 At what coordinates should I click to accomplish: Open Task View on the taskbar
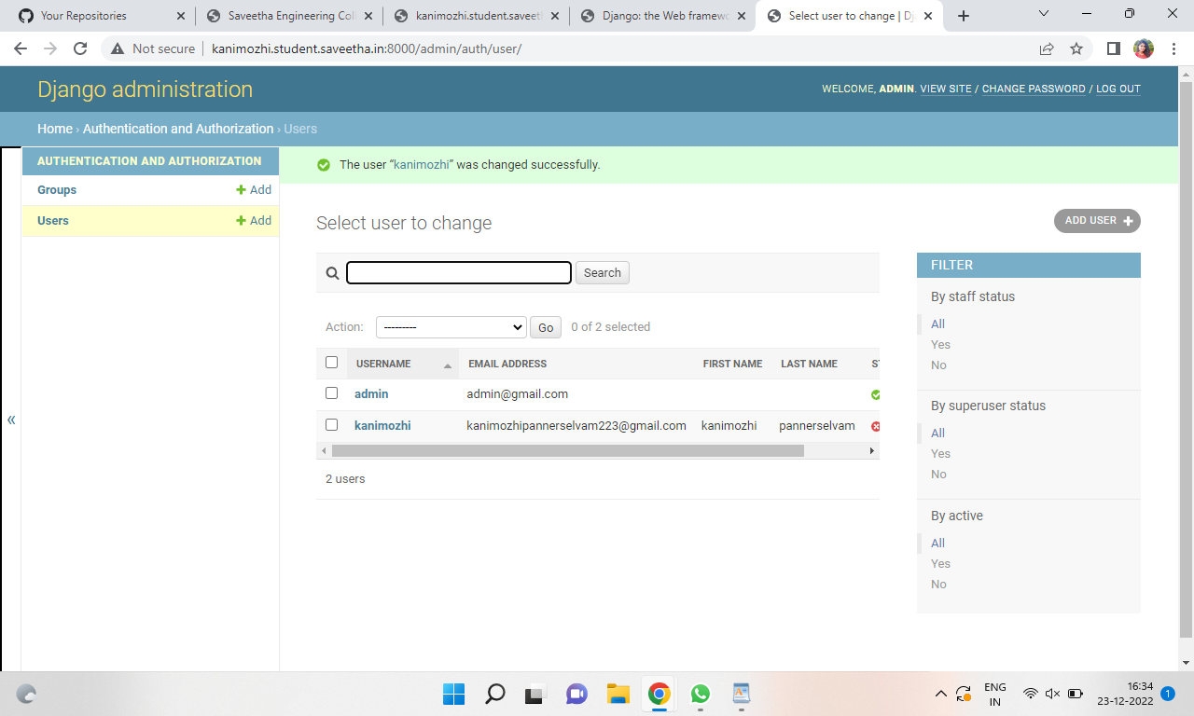[x=535, y=694]
